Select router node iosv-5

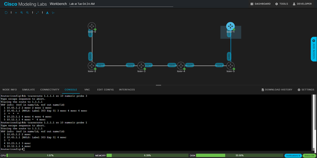coord(230,66)
